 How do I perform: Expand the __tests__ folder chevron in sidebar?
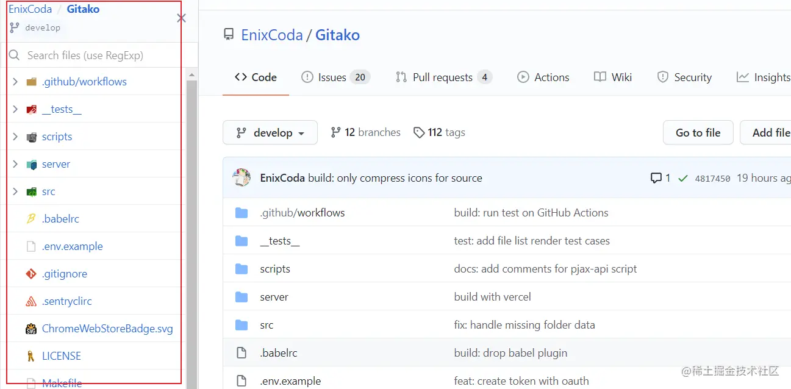(15, 109)
